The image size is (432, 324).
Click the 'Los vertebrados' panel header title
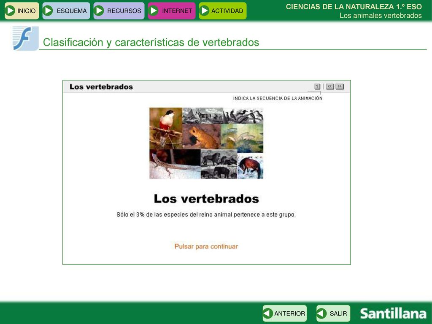tap(101, 87)
